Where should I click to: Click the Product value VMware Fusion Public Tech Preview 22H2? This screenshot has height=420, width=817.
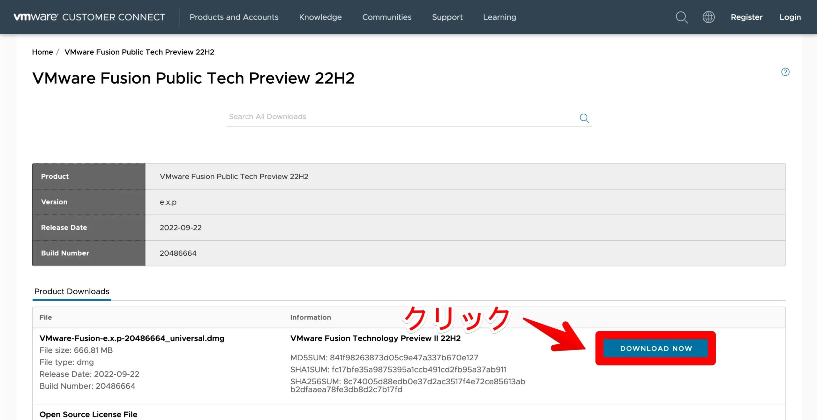tap(234, 176)
